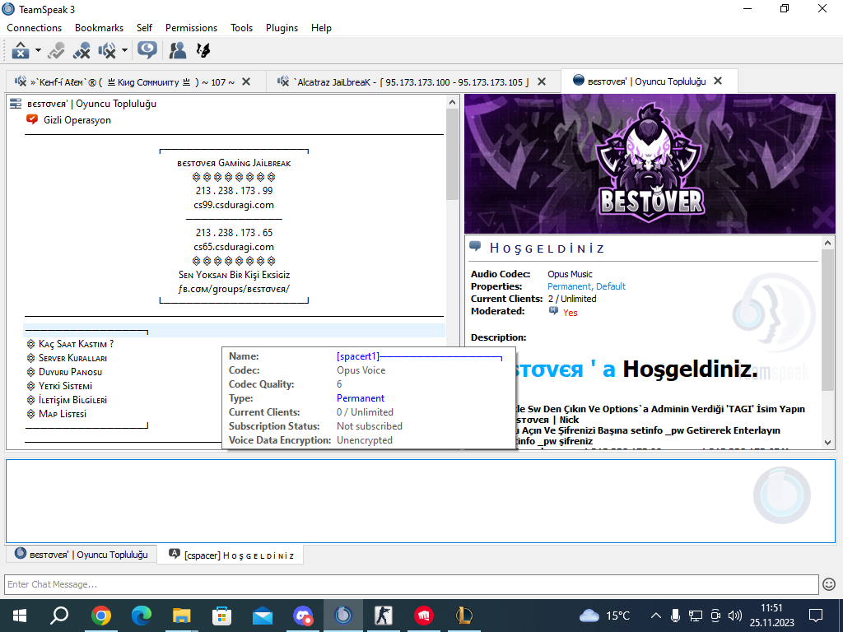Select the Server Kuralları channel
This screenshot has height=632, width=843.
[72, 358]
